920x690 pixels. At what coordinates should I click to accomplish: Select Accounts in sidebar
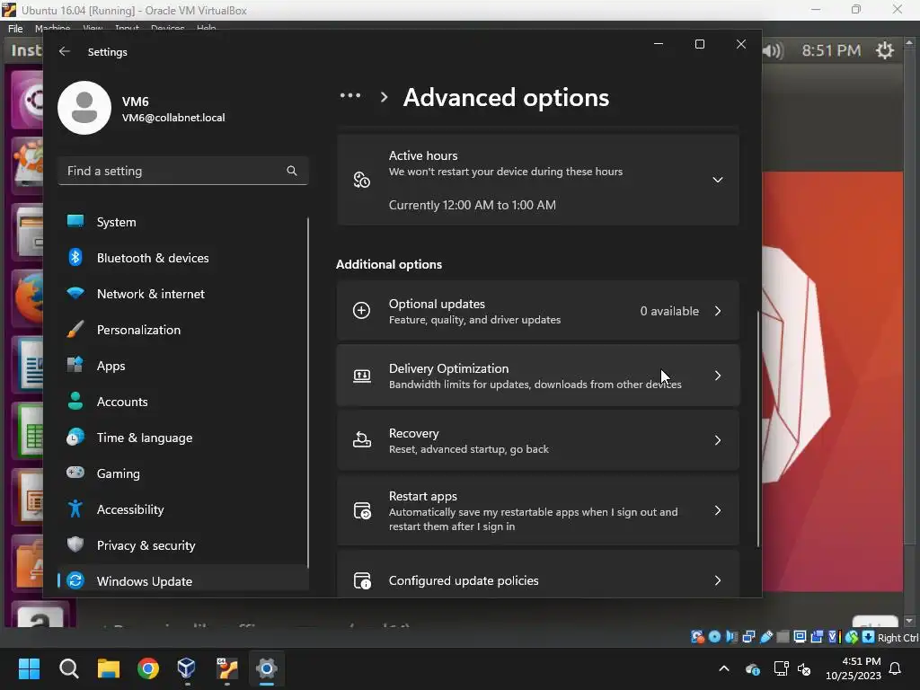coord(183,402)
